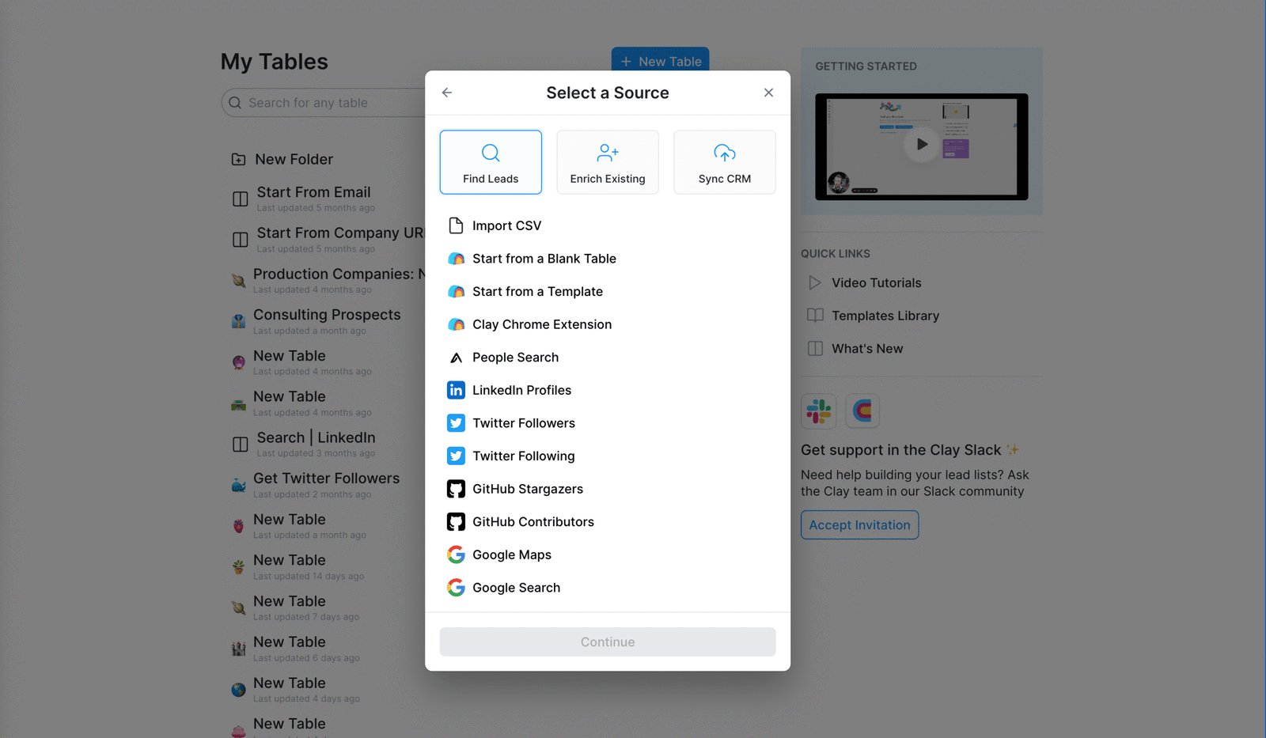
Task: Click the Continue button
Action: 608,642
